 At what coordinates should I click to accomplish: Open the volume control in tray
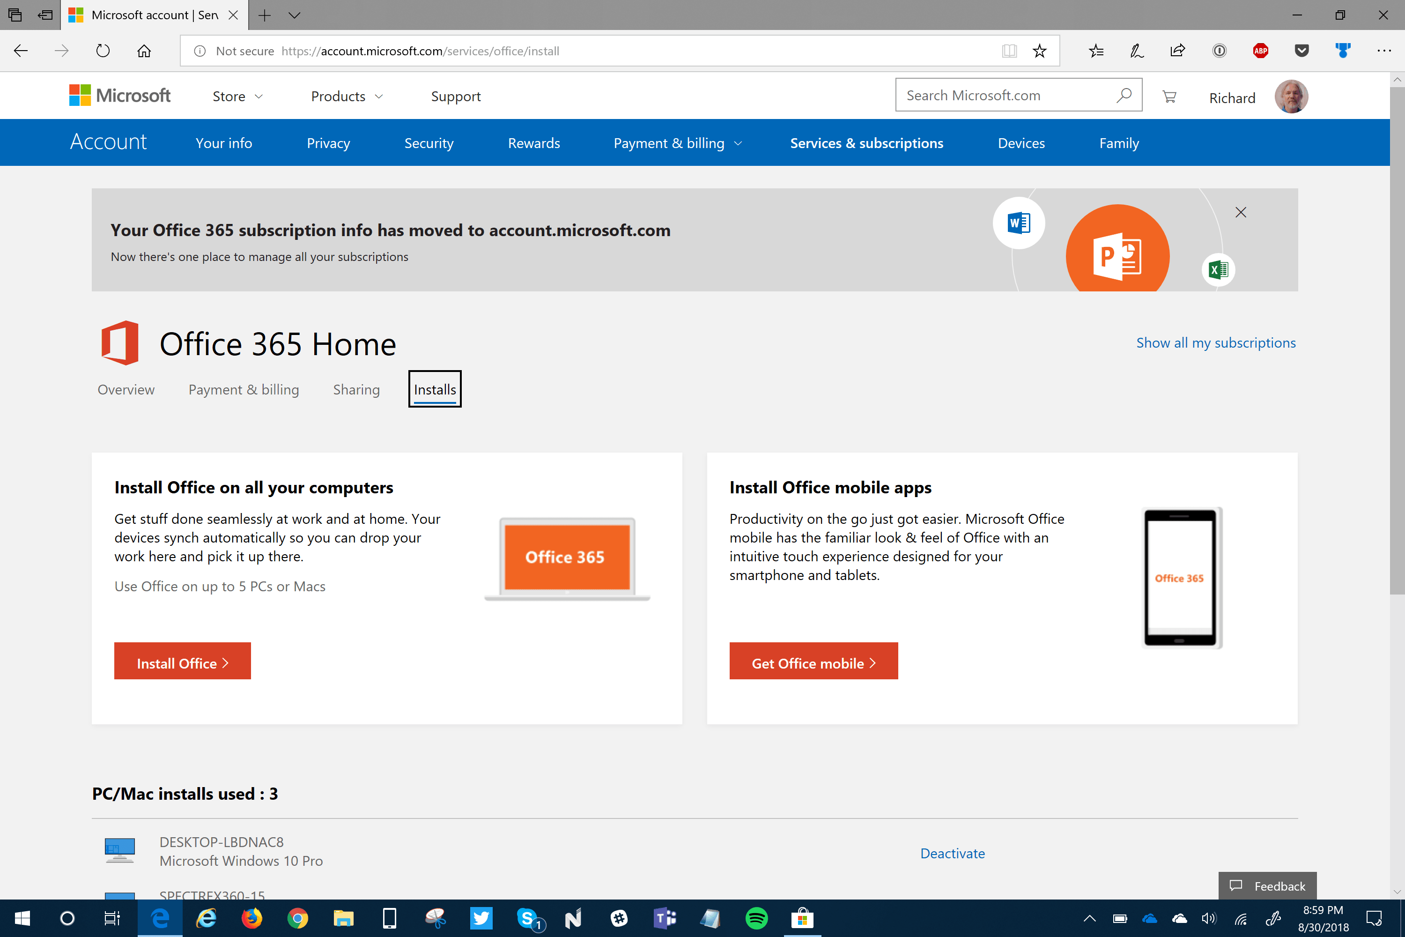point(1208,918)
